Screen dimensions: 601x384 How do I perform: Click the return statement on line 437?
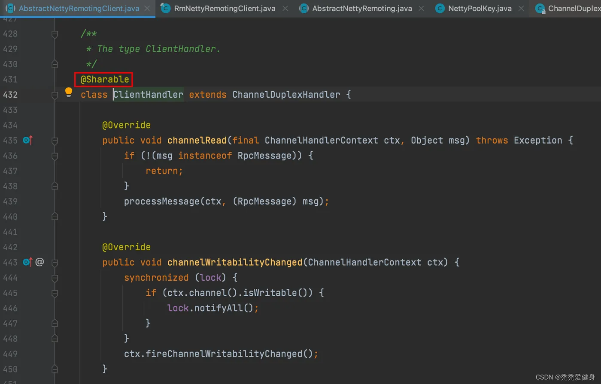(x=164, y=171)
